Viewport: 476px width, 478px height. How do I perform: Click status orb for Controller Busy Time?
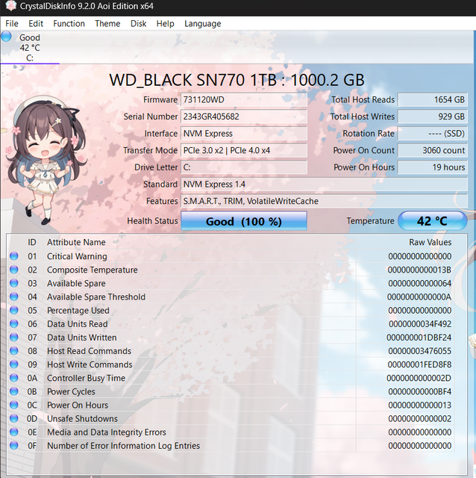coord(14,378)
